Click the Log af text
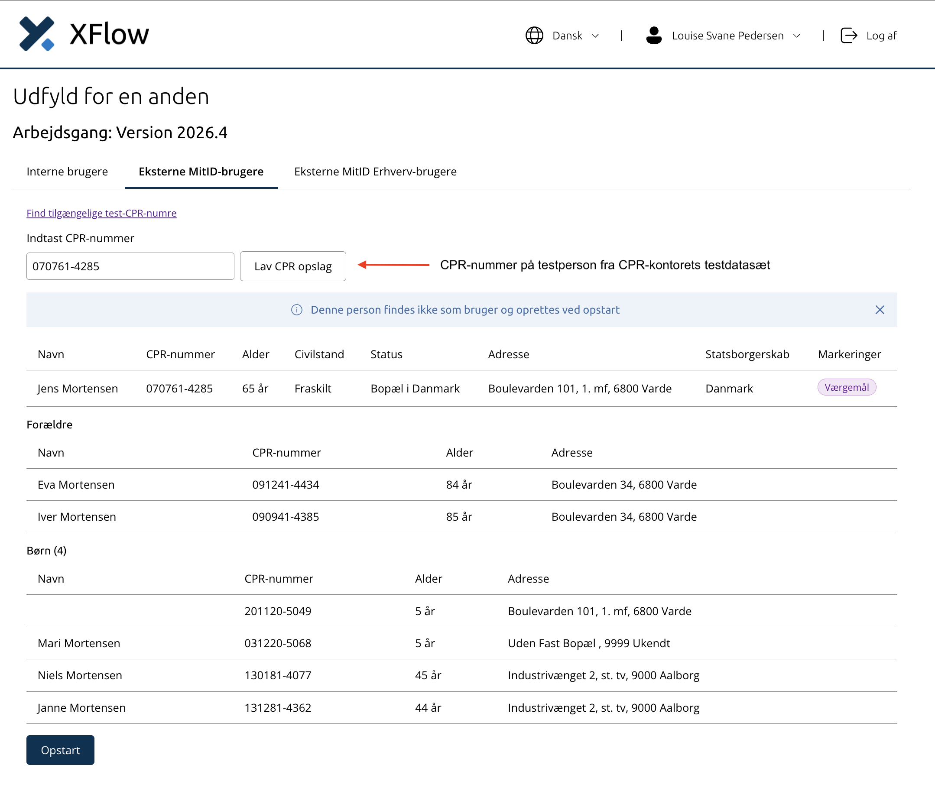The image size is (935, 791). [x=881, y=36]
